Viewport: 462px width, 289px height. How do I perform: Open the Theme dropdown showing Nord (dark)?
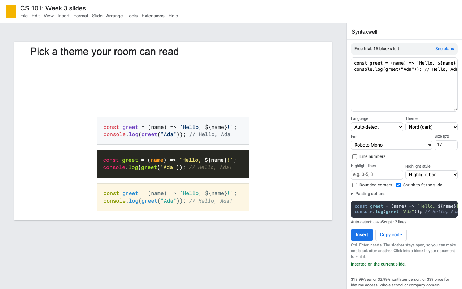[x=431, y=127]
